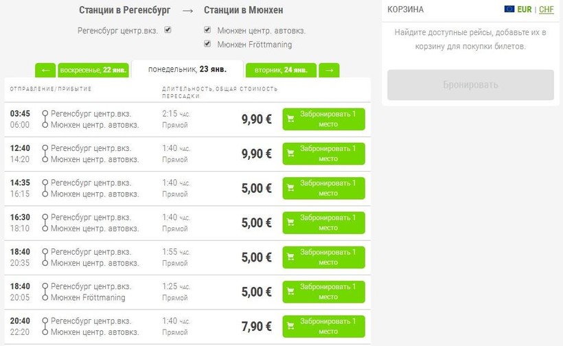
Task: Click cart icon on the 16:30 trip
Action: [x=290, y=222]
